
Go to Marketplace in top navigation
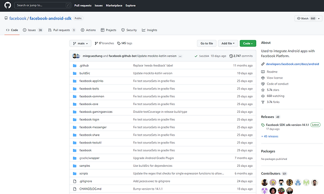(114, 5)
